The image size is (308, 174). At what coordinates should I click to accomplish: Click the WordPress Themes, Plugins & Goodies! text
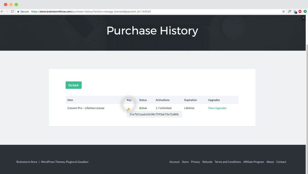[x=65, y=162]
